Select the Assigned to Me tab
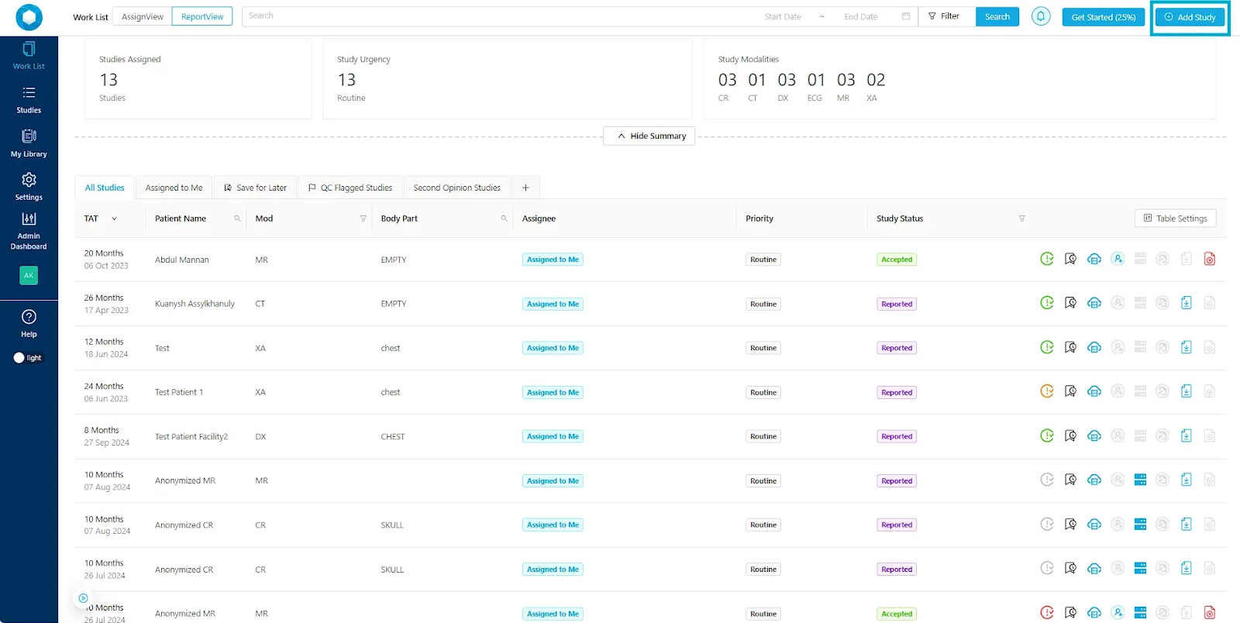This screenshot has width=1240, height=623. (174, 188)
